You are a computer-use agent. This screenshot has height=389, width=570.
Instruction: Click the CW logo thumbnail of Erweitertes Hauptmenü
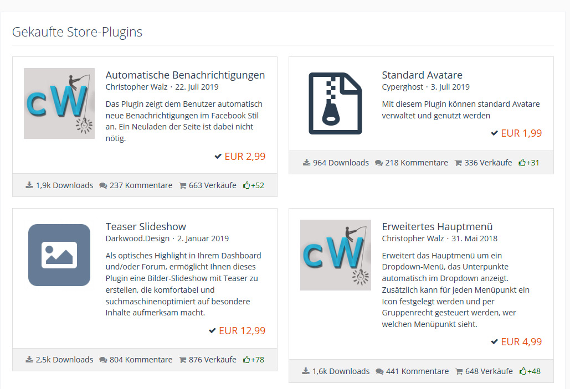pyautogui.click(x=335, y=255)
